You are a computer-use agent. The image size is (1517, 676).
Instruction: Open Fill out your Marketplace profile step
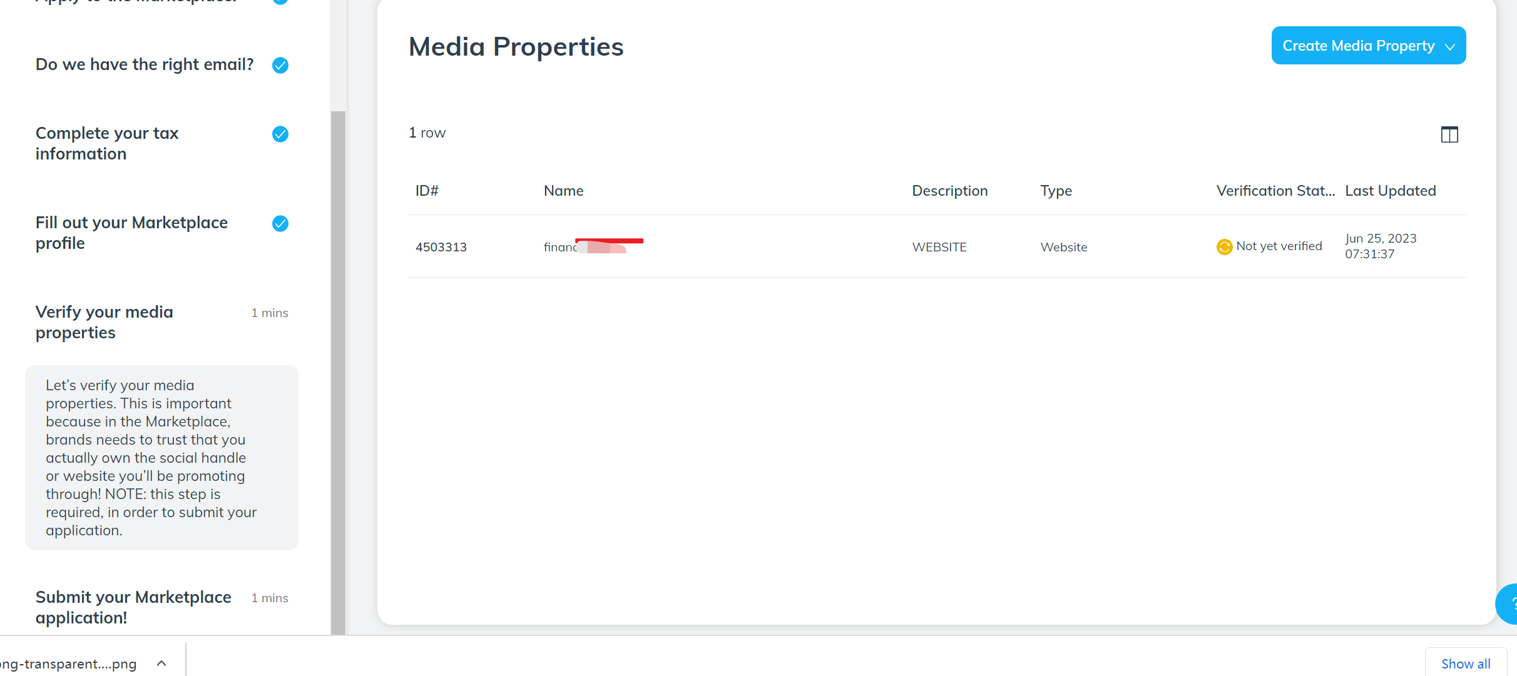[131, 233]
